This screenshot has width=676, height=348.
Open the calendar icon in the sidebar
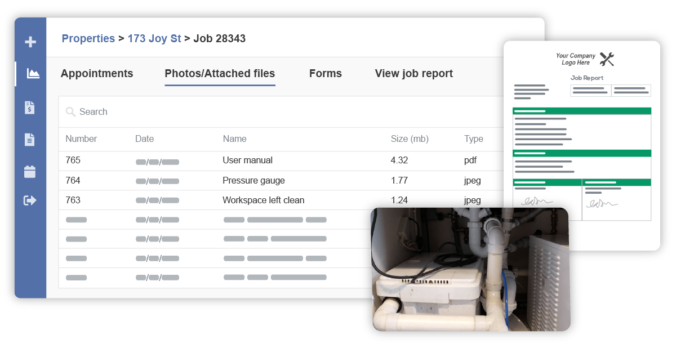point(30,172)
